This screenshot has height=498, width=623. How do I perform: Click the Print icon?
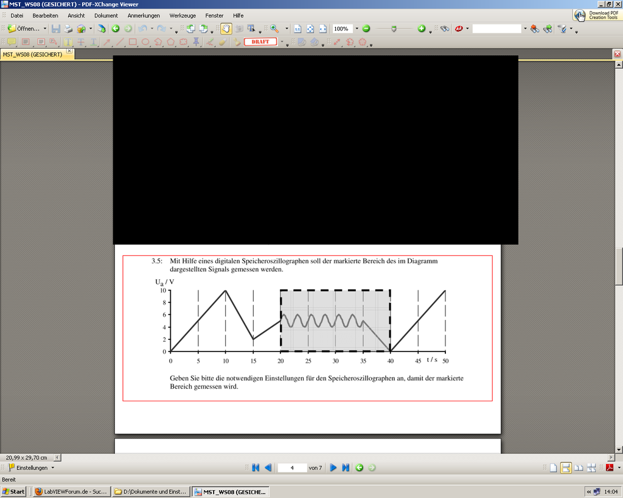[69, 29]
